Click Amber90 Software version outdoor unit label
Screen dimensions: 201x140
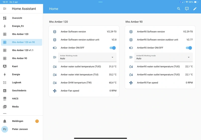click(x=158, y=40)
